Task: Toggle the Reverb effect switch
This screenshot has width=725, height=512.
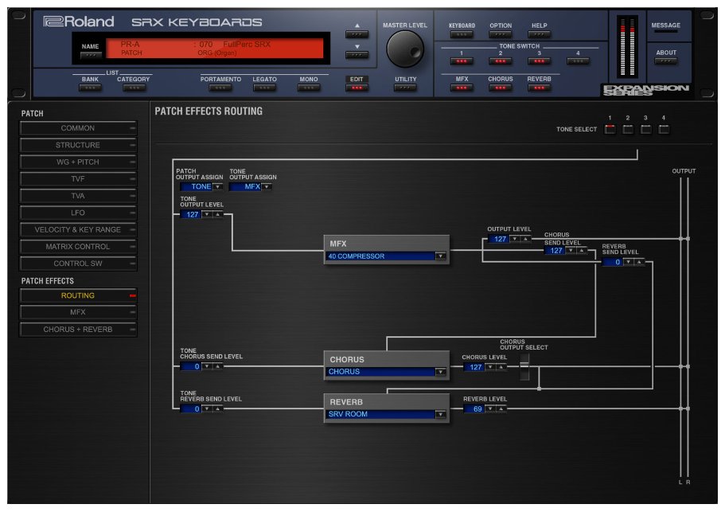Action: point(539,88)
